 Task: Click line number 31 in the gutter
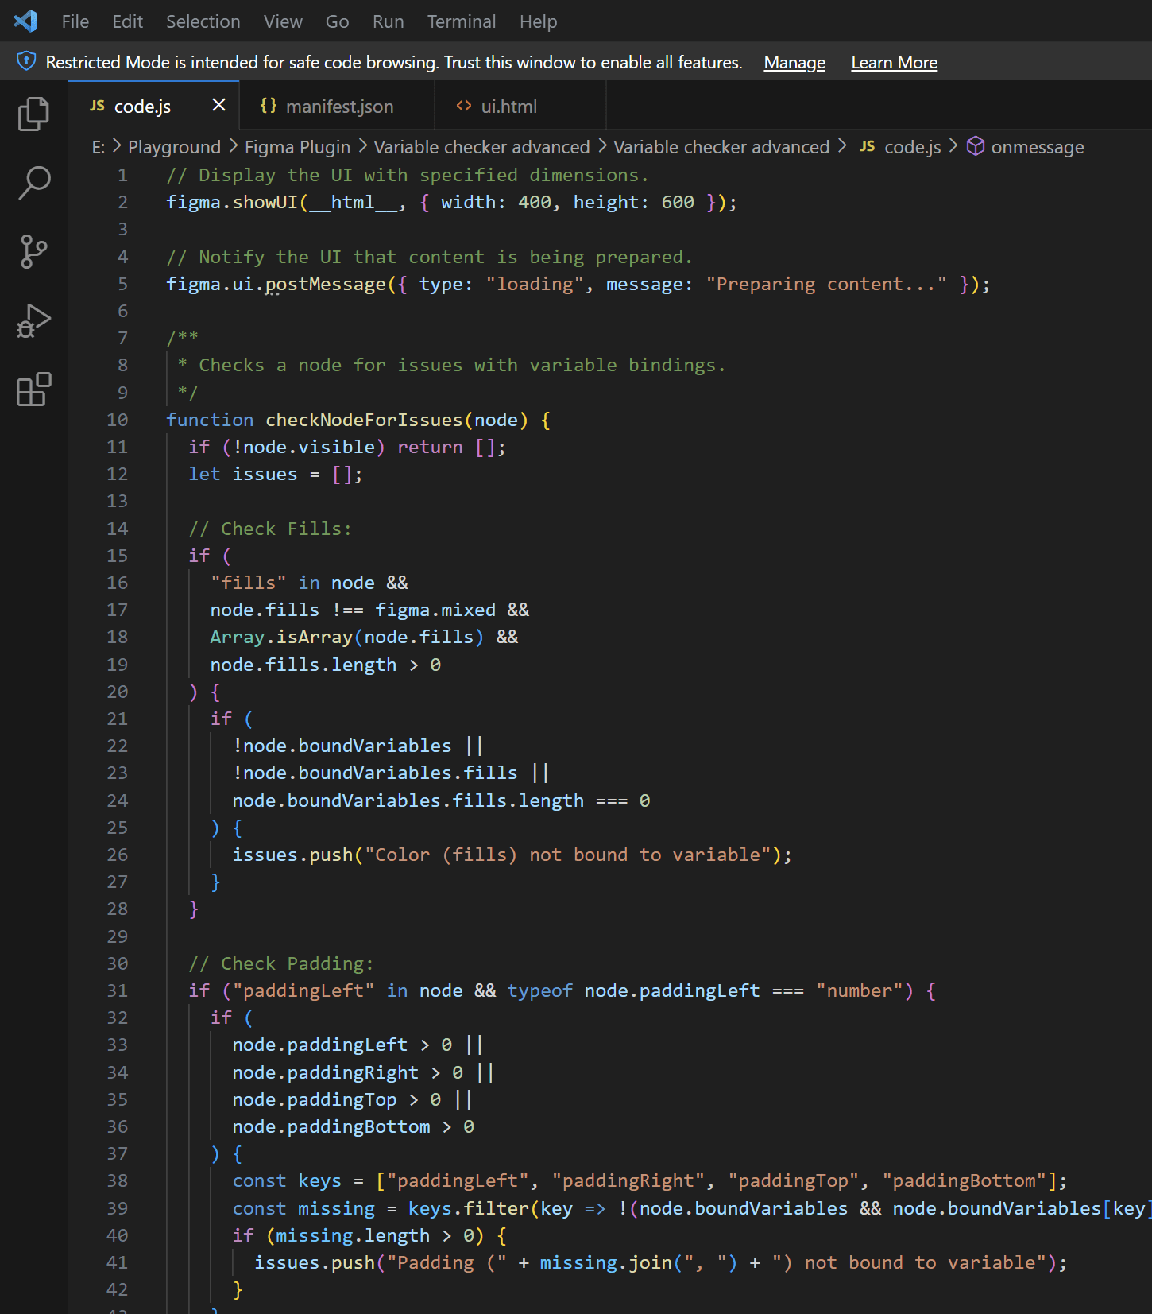(117, 990)
